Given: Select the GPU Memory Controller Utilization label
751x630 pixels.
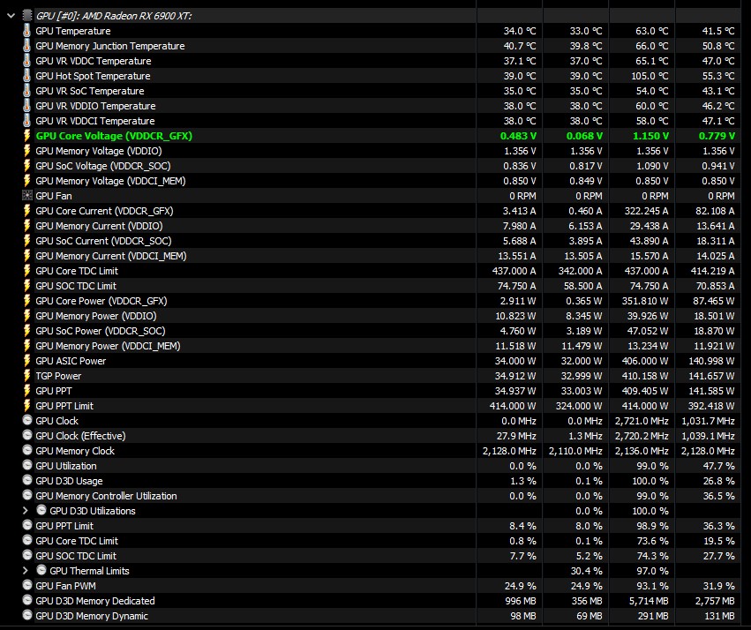Looking at the screenshot, I should [x=106, y=496].
